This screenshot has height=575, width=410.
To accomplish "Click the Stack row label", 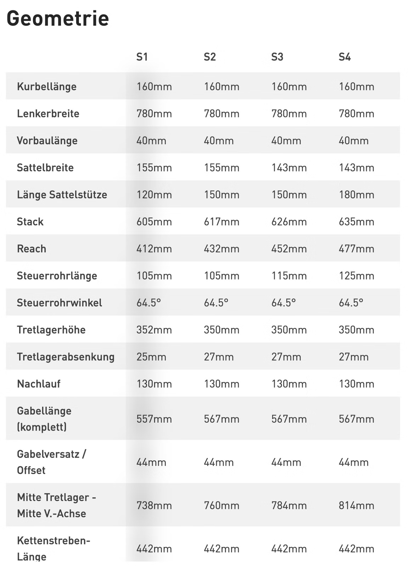I will (x=30, y=222).
